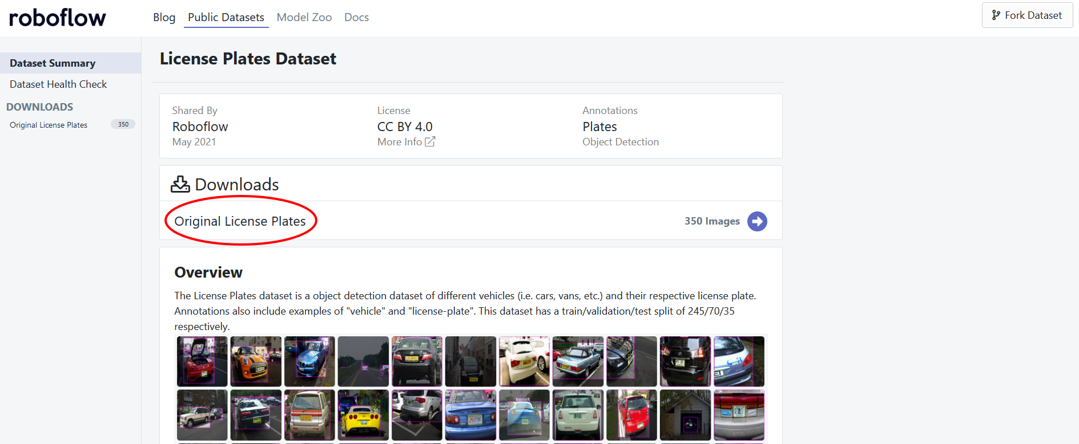Click the Roboflow shared-by name
This screenshot has width=1079, height=444.
click(x=200, y=127)
